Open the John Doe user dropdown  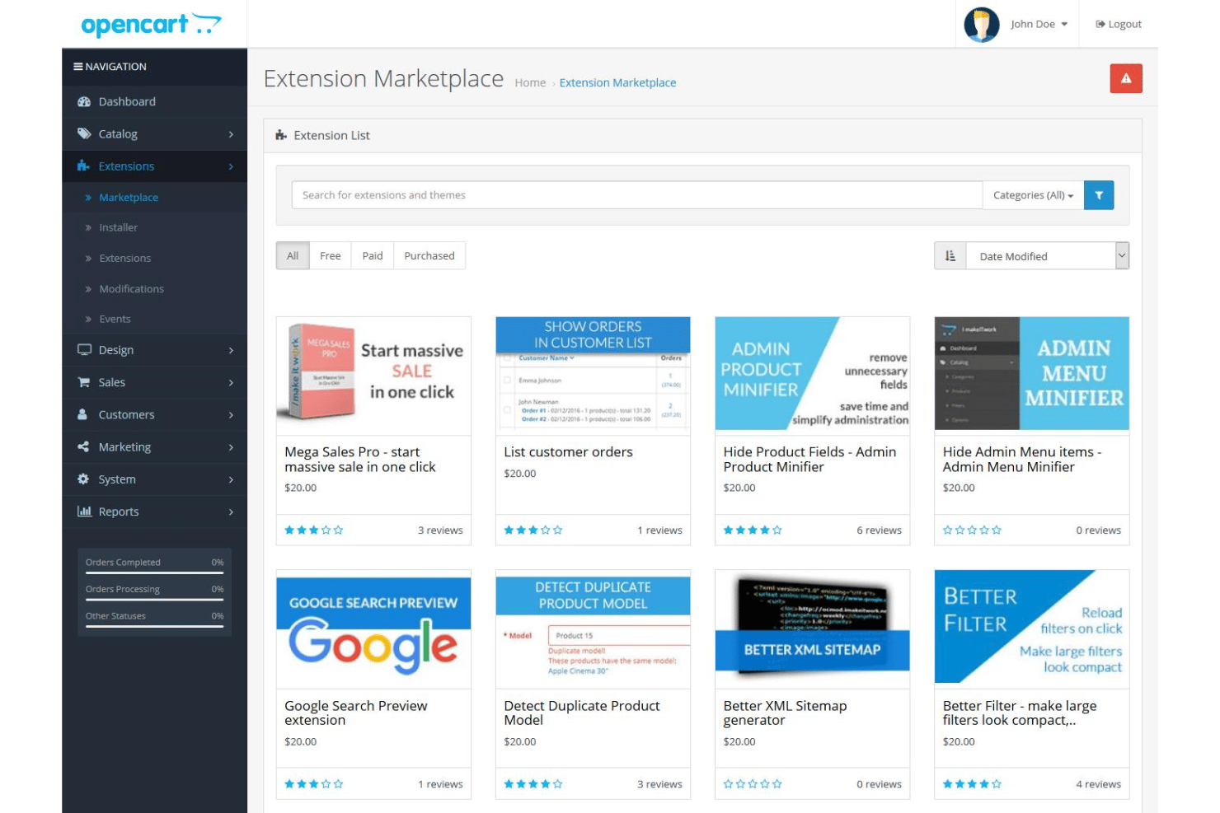tap(1039, 25)
